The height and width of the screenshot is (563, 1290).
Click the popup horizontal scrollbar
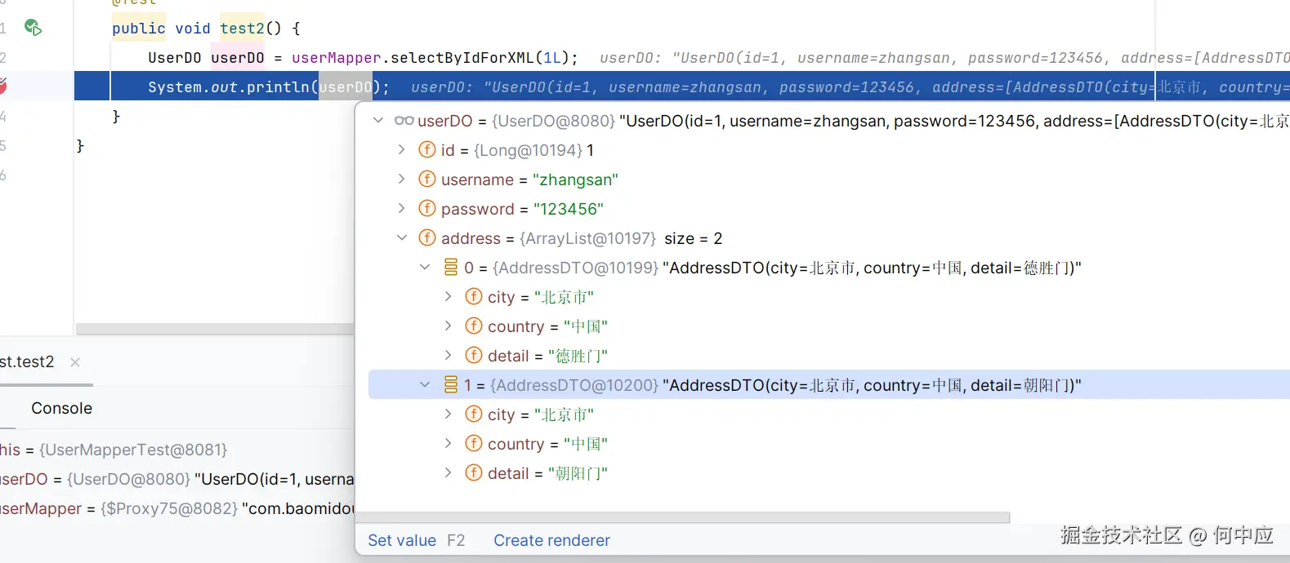coord(683,517)
